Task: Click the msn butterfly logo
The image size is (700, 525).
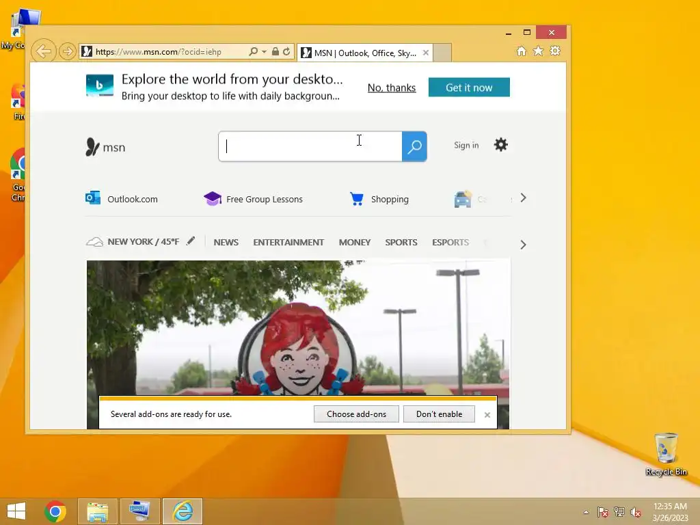Action: tap(105, 147)
